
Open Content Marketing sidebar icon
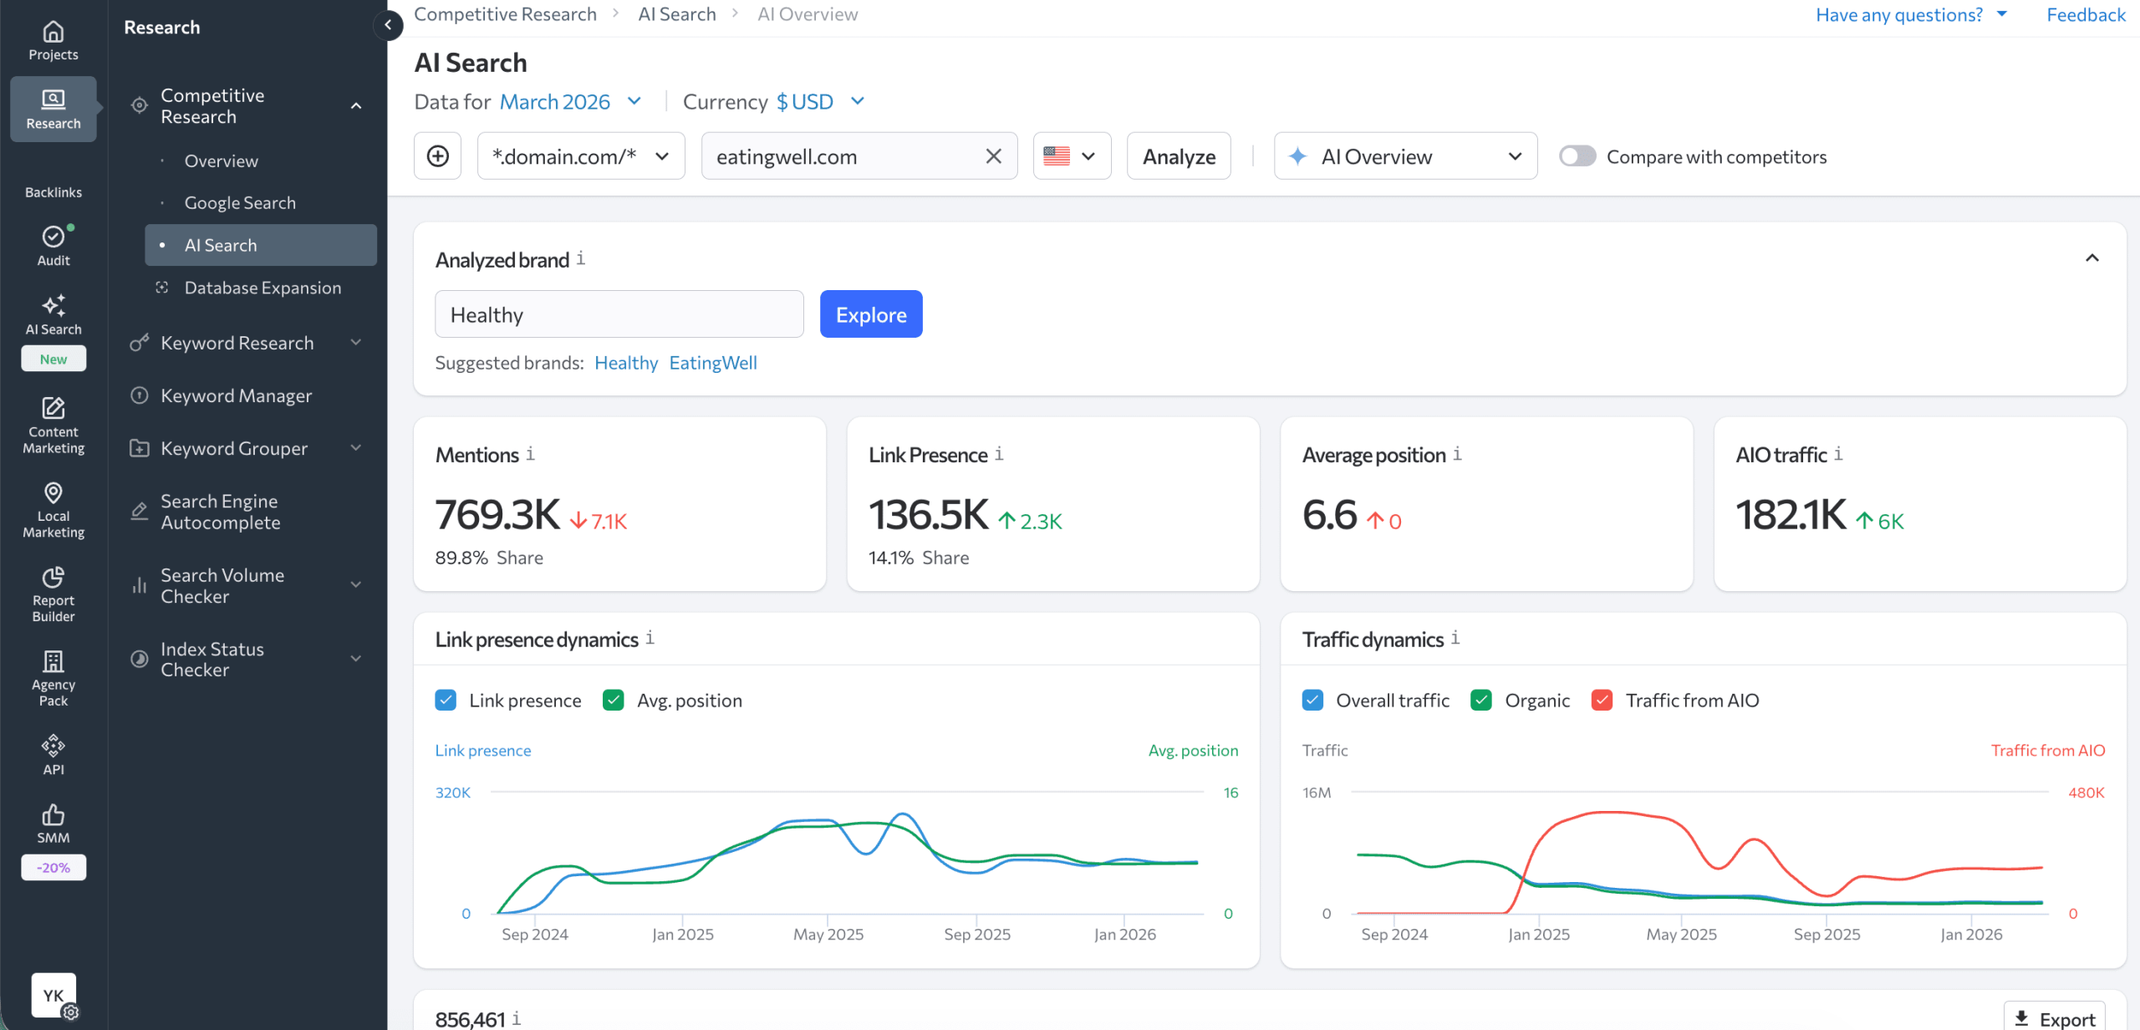[x=53, y=408]
